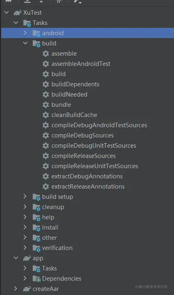The width and height of the screenshot is (174, 295).
Task: Select the install task group
Action: [x=50, y=227]
